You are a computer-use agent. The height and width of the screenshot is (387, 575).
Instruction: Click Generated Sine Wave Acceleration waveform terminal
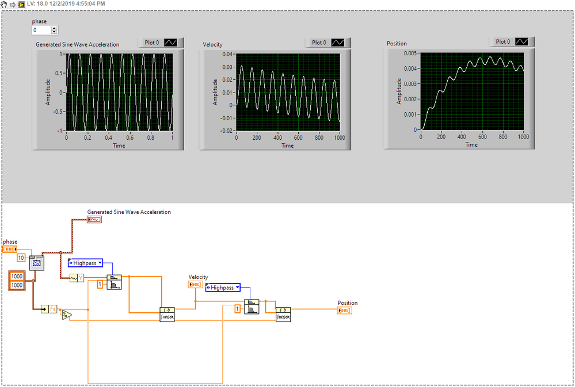pos(94,220)
